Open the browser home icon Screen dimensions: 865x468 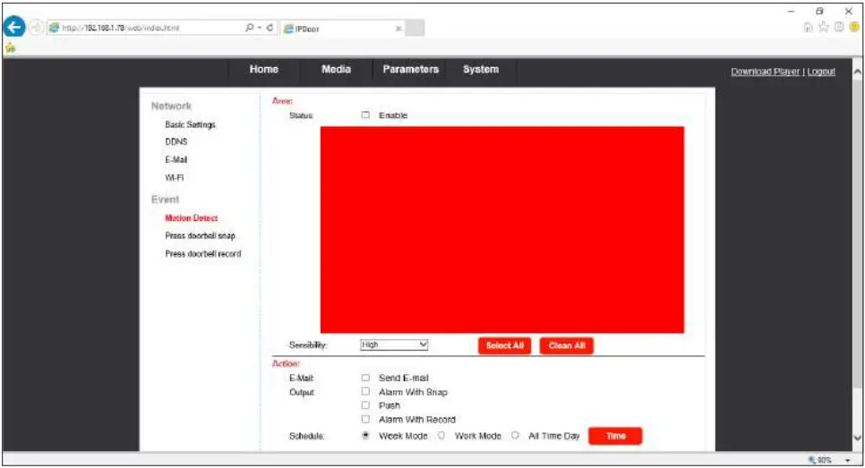tap(809, 27)
